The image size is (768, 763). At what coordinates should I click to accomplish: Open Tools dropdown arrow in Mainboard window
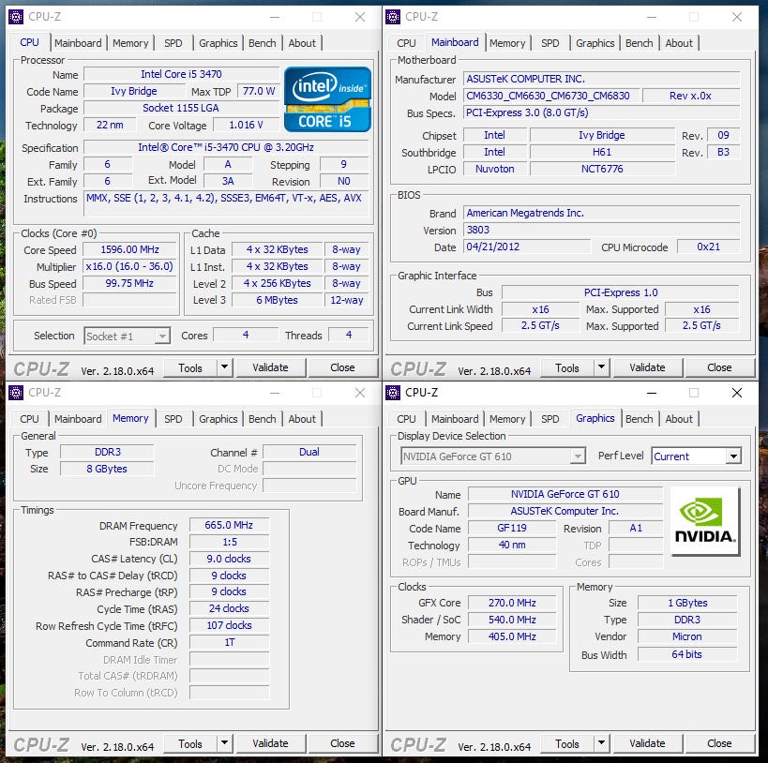[601, 367]
